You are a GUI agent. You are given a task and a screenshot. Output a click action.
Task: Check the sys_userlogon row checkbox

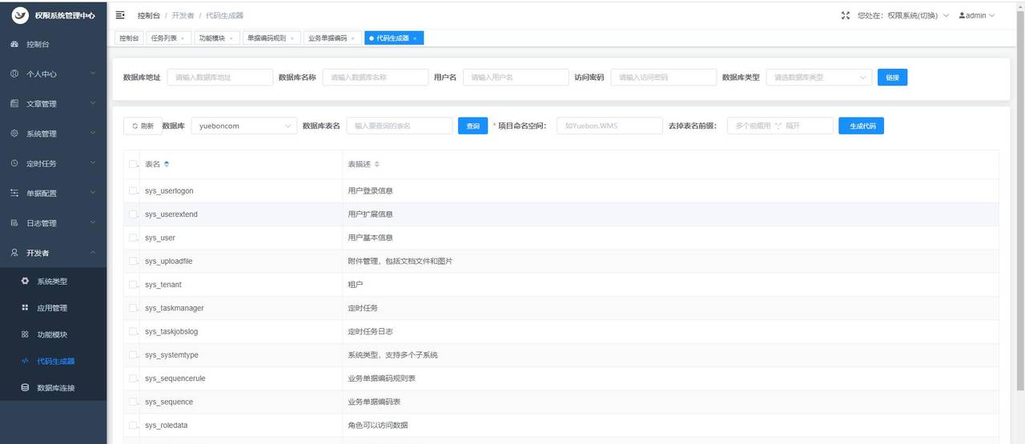pos(133,190)
